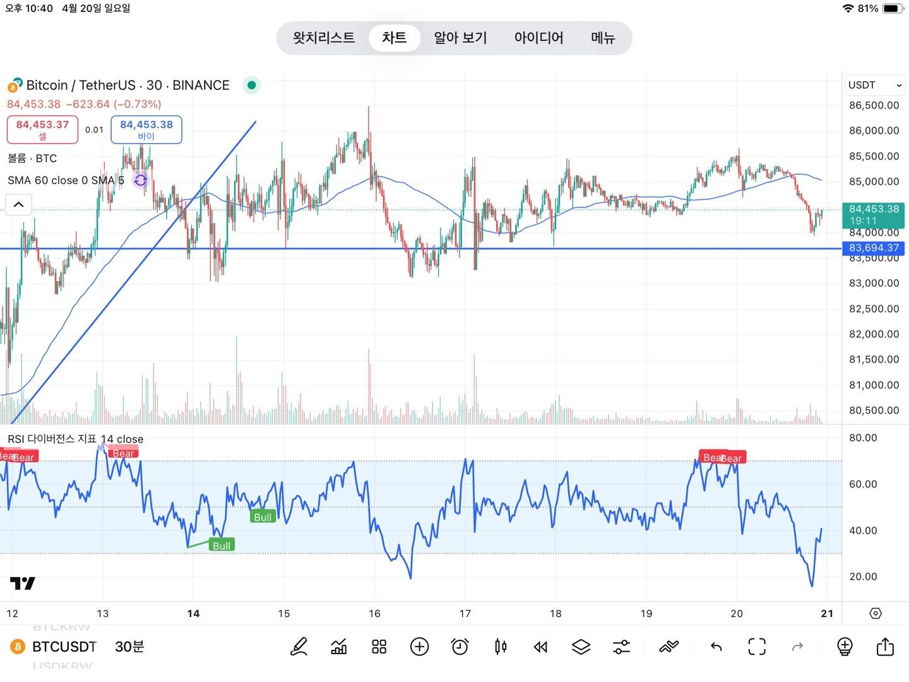
Task: Open the indicators chart icon
Action: click(339, 647)
